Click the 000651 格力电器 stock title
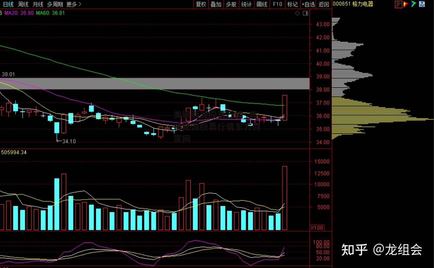The height and width of the screenshot is (268, 434). (353, 4)
